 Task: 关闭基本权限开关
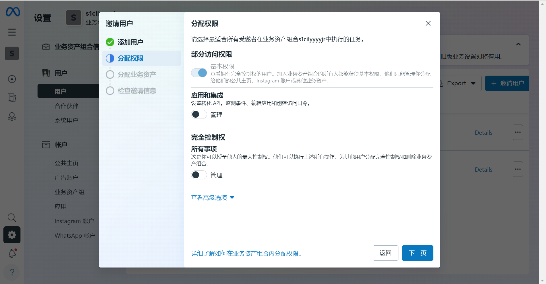(199, 73)
